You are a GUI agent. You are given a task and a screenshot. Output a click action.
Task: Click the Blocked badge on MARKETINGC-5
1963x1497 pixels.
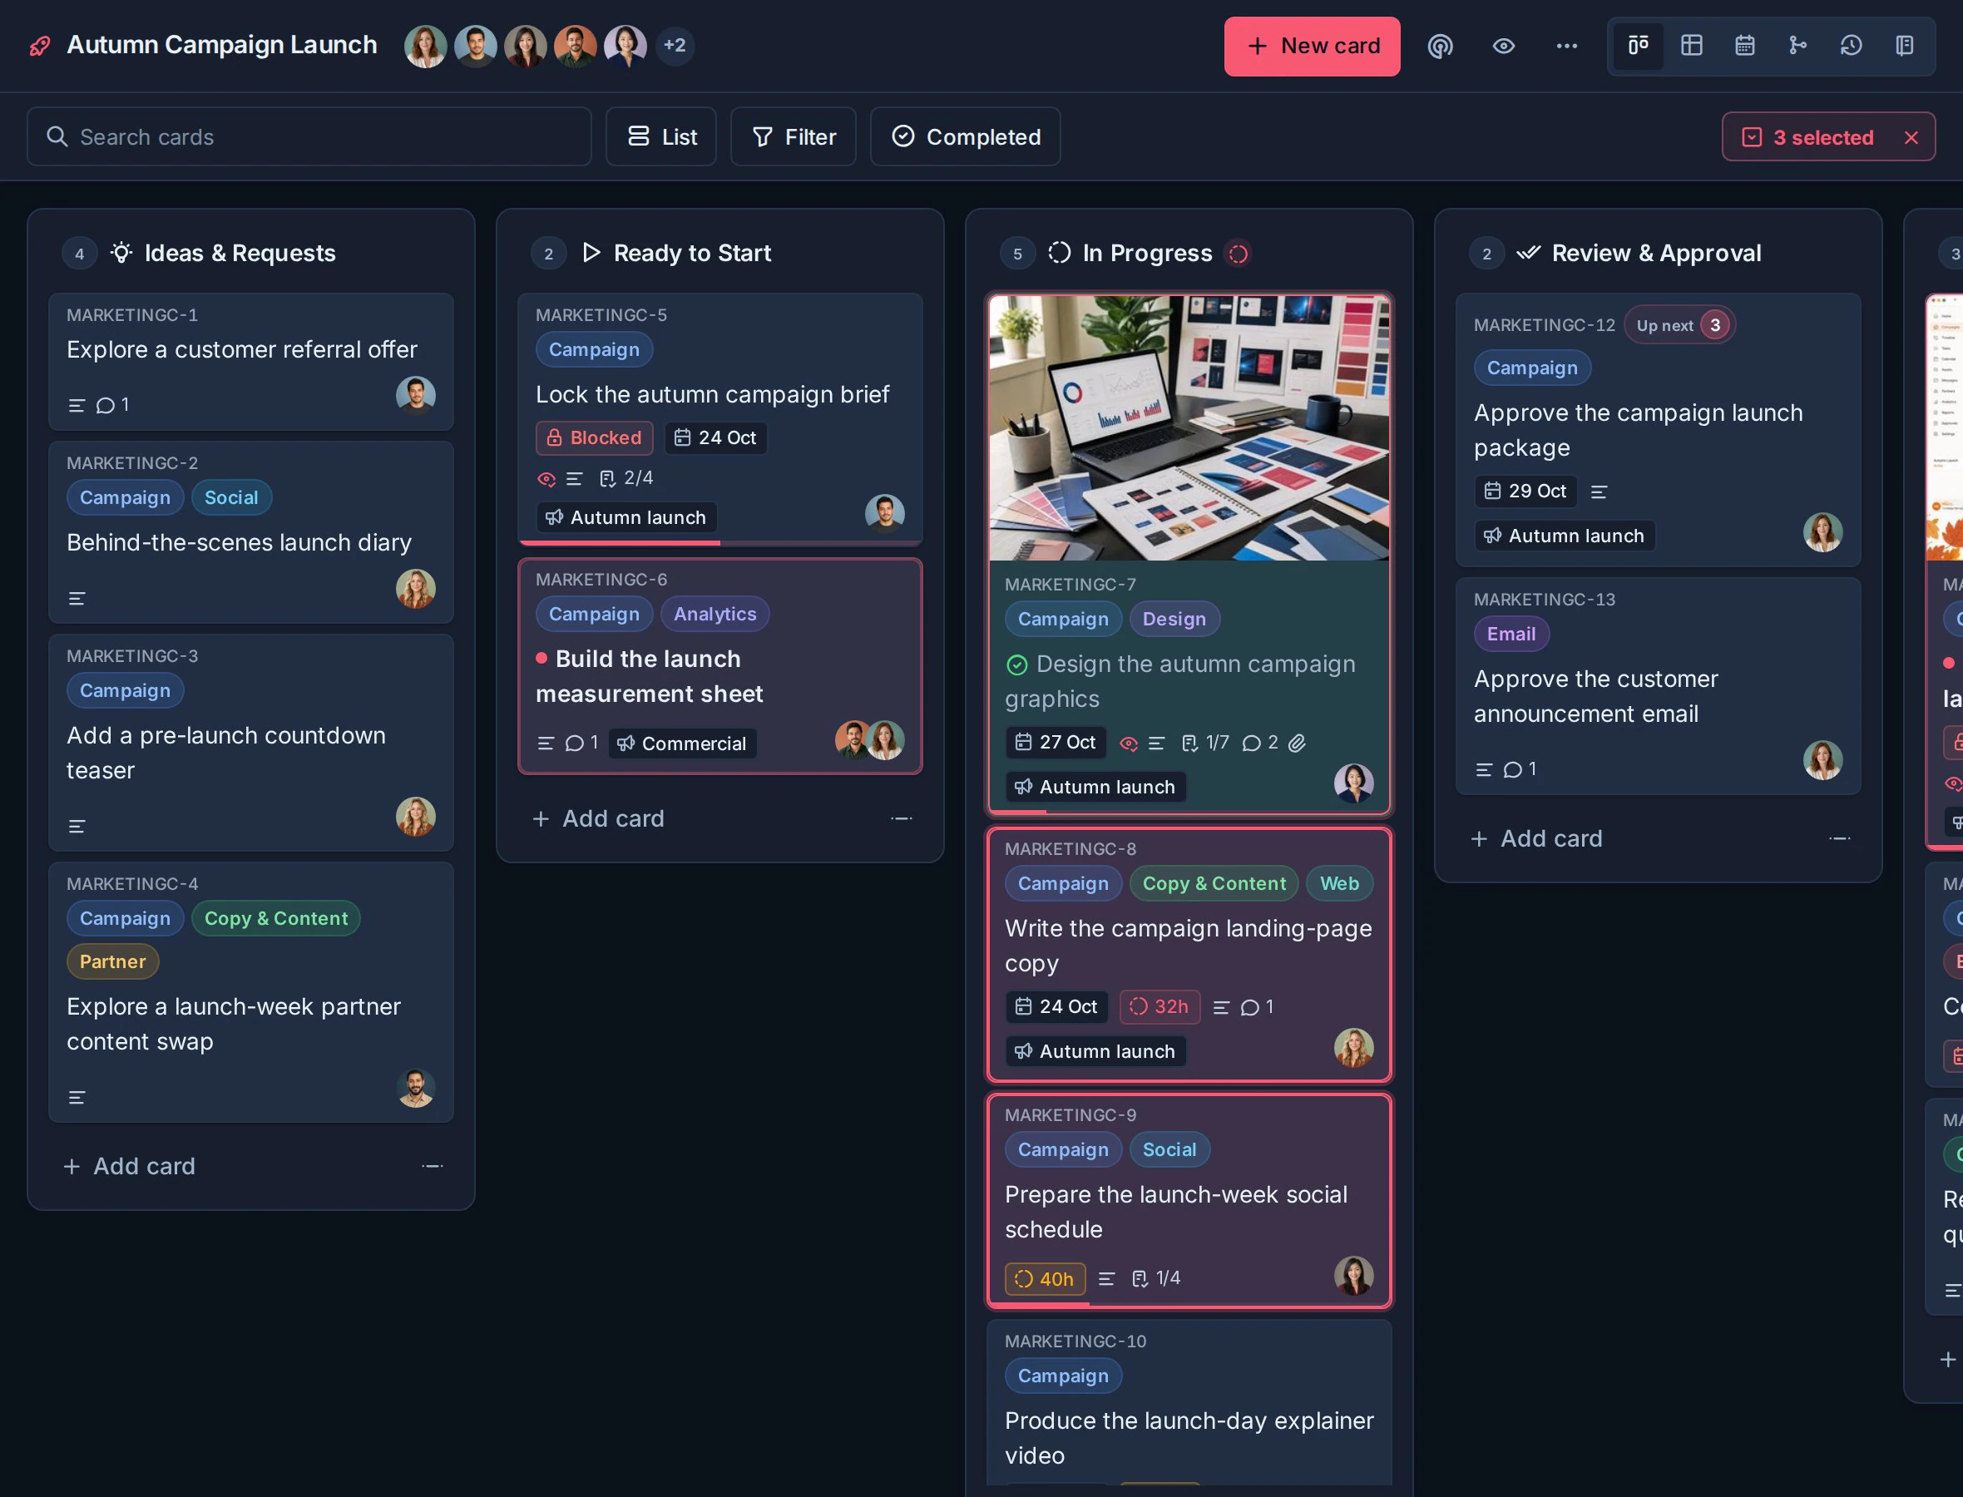click(595, 437)
